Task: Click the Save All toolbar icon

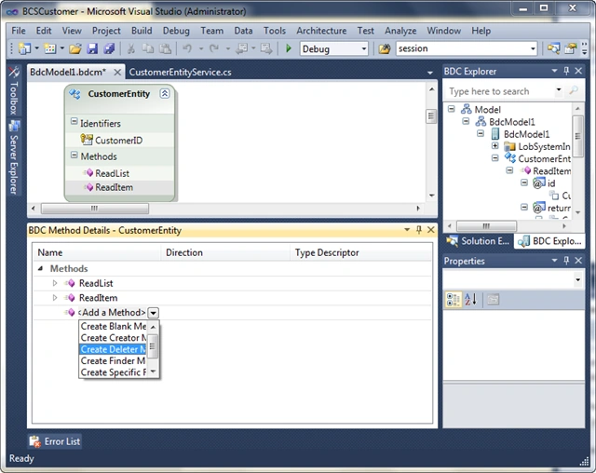Action: pos(109,48)
